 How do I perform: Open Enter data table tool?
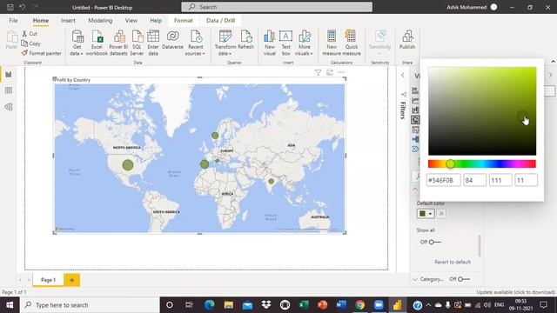pos(153,43)
